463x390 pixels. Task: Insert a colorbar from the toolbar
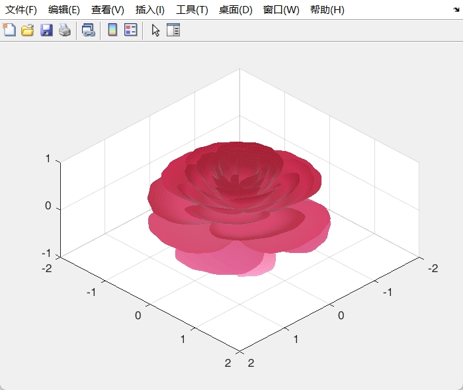coord(112,30)
